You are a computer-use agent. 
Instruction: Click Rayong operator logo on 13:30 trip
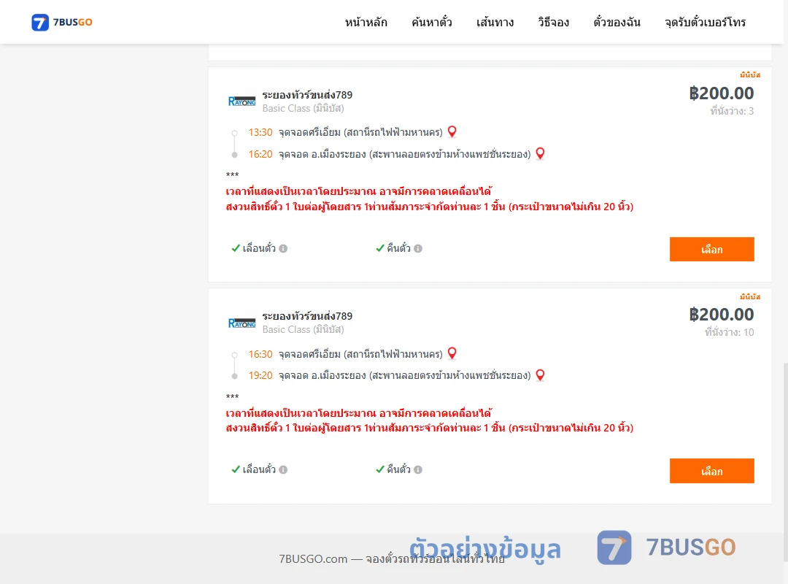coord(242,101)
